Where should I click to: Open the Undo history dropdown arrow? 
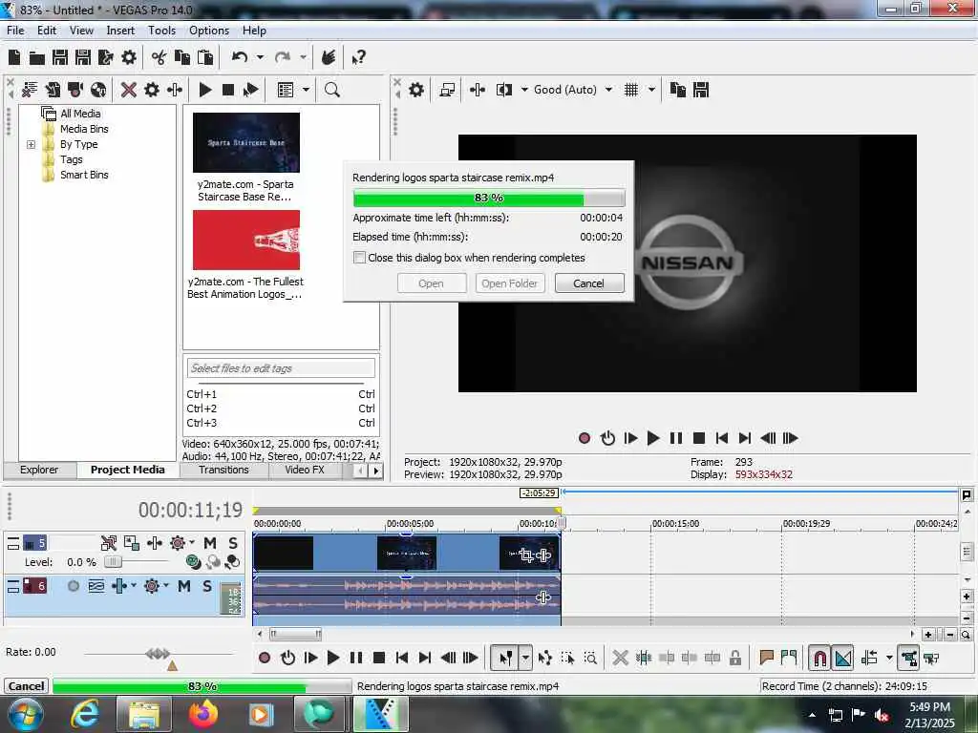pyautogui.click(x=260, y=57)
